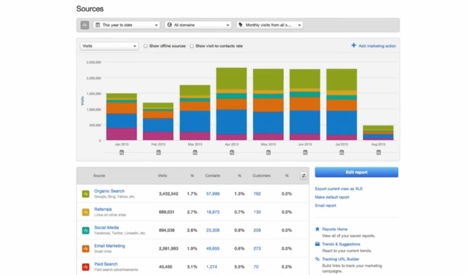Image resolution: width=467 pixels, height=275 pixels.
Task: Click Email Marketing customers value 273
Action: pos(257,248)
